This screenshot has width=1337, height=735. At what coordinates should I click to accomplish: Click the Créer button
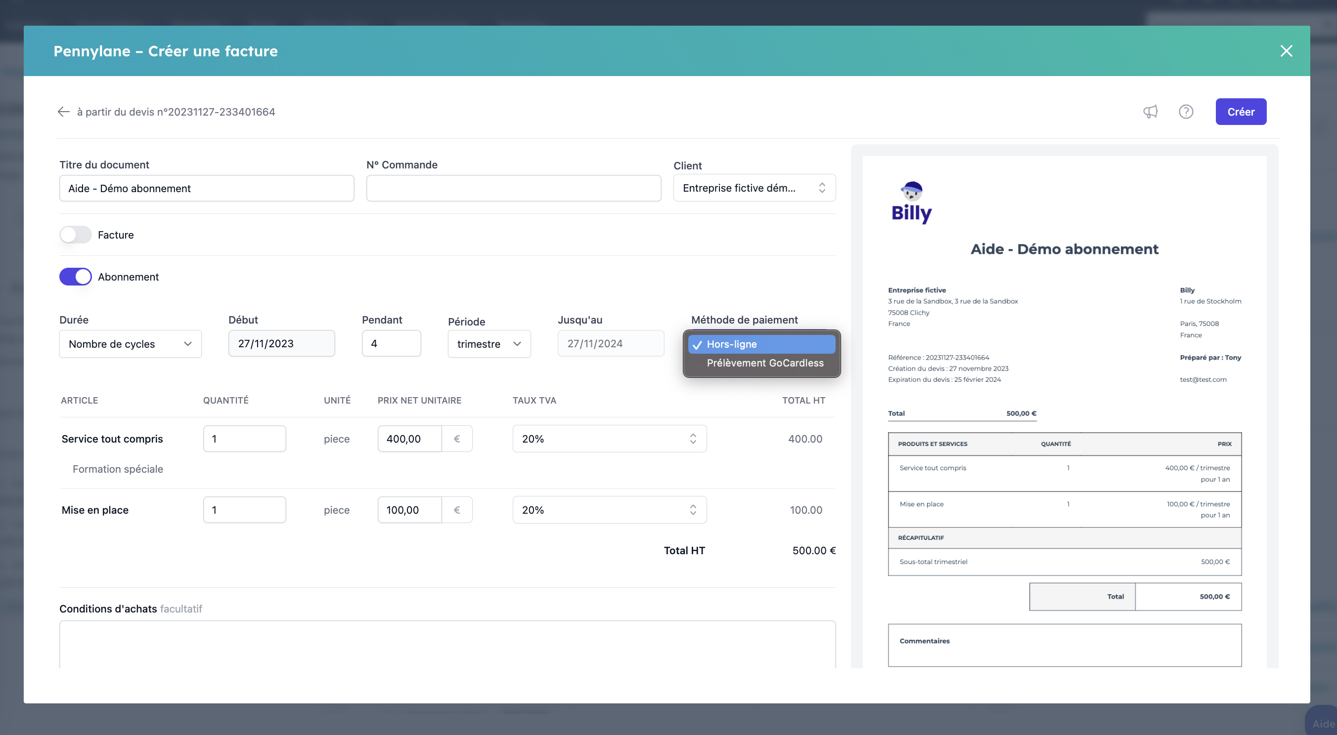pyautogui.click(x=1241, y=112)
